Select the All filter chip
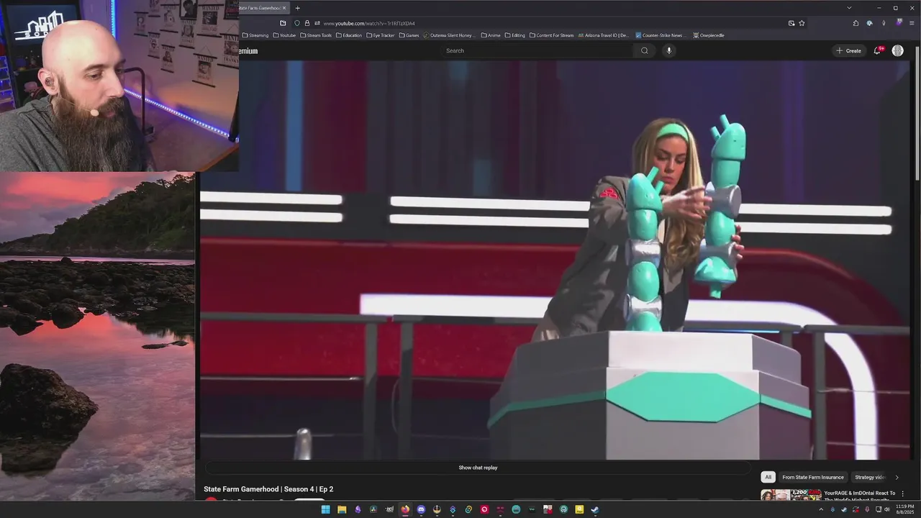Screen dimensions: 921x518 click(x=768, y=477)
